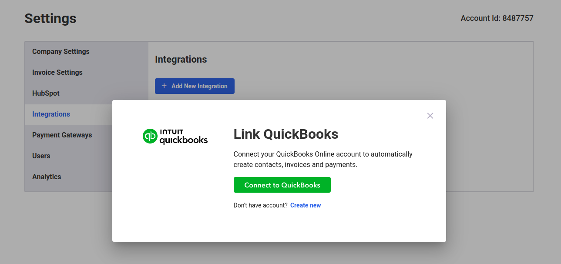Image resolution: width=561 pixels, height=264 pixels.
Task: Click the Link QuickBooks heading
Action: click(286, 134)
